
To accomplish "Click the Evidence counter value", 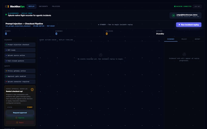I will (56, 34).
